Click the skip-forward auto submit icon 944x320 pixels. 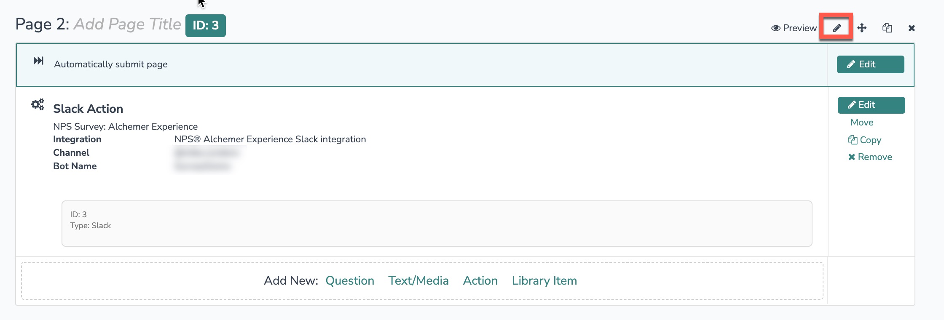tap(38, 61)
